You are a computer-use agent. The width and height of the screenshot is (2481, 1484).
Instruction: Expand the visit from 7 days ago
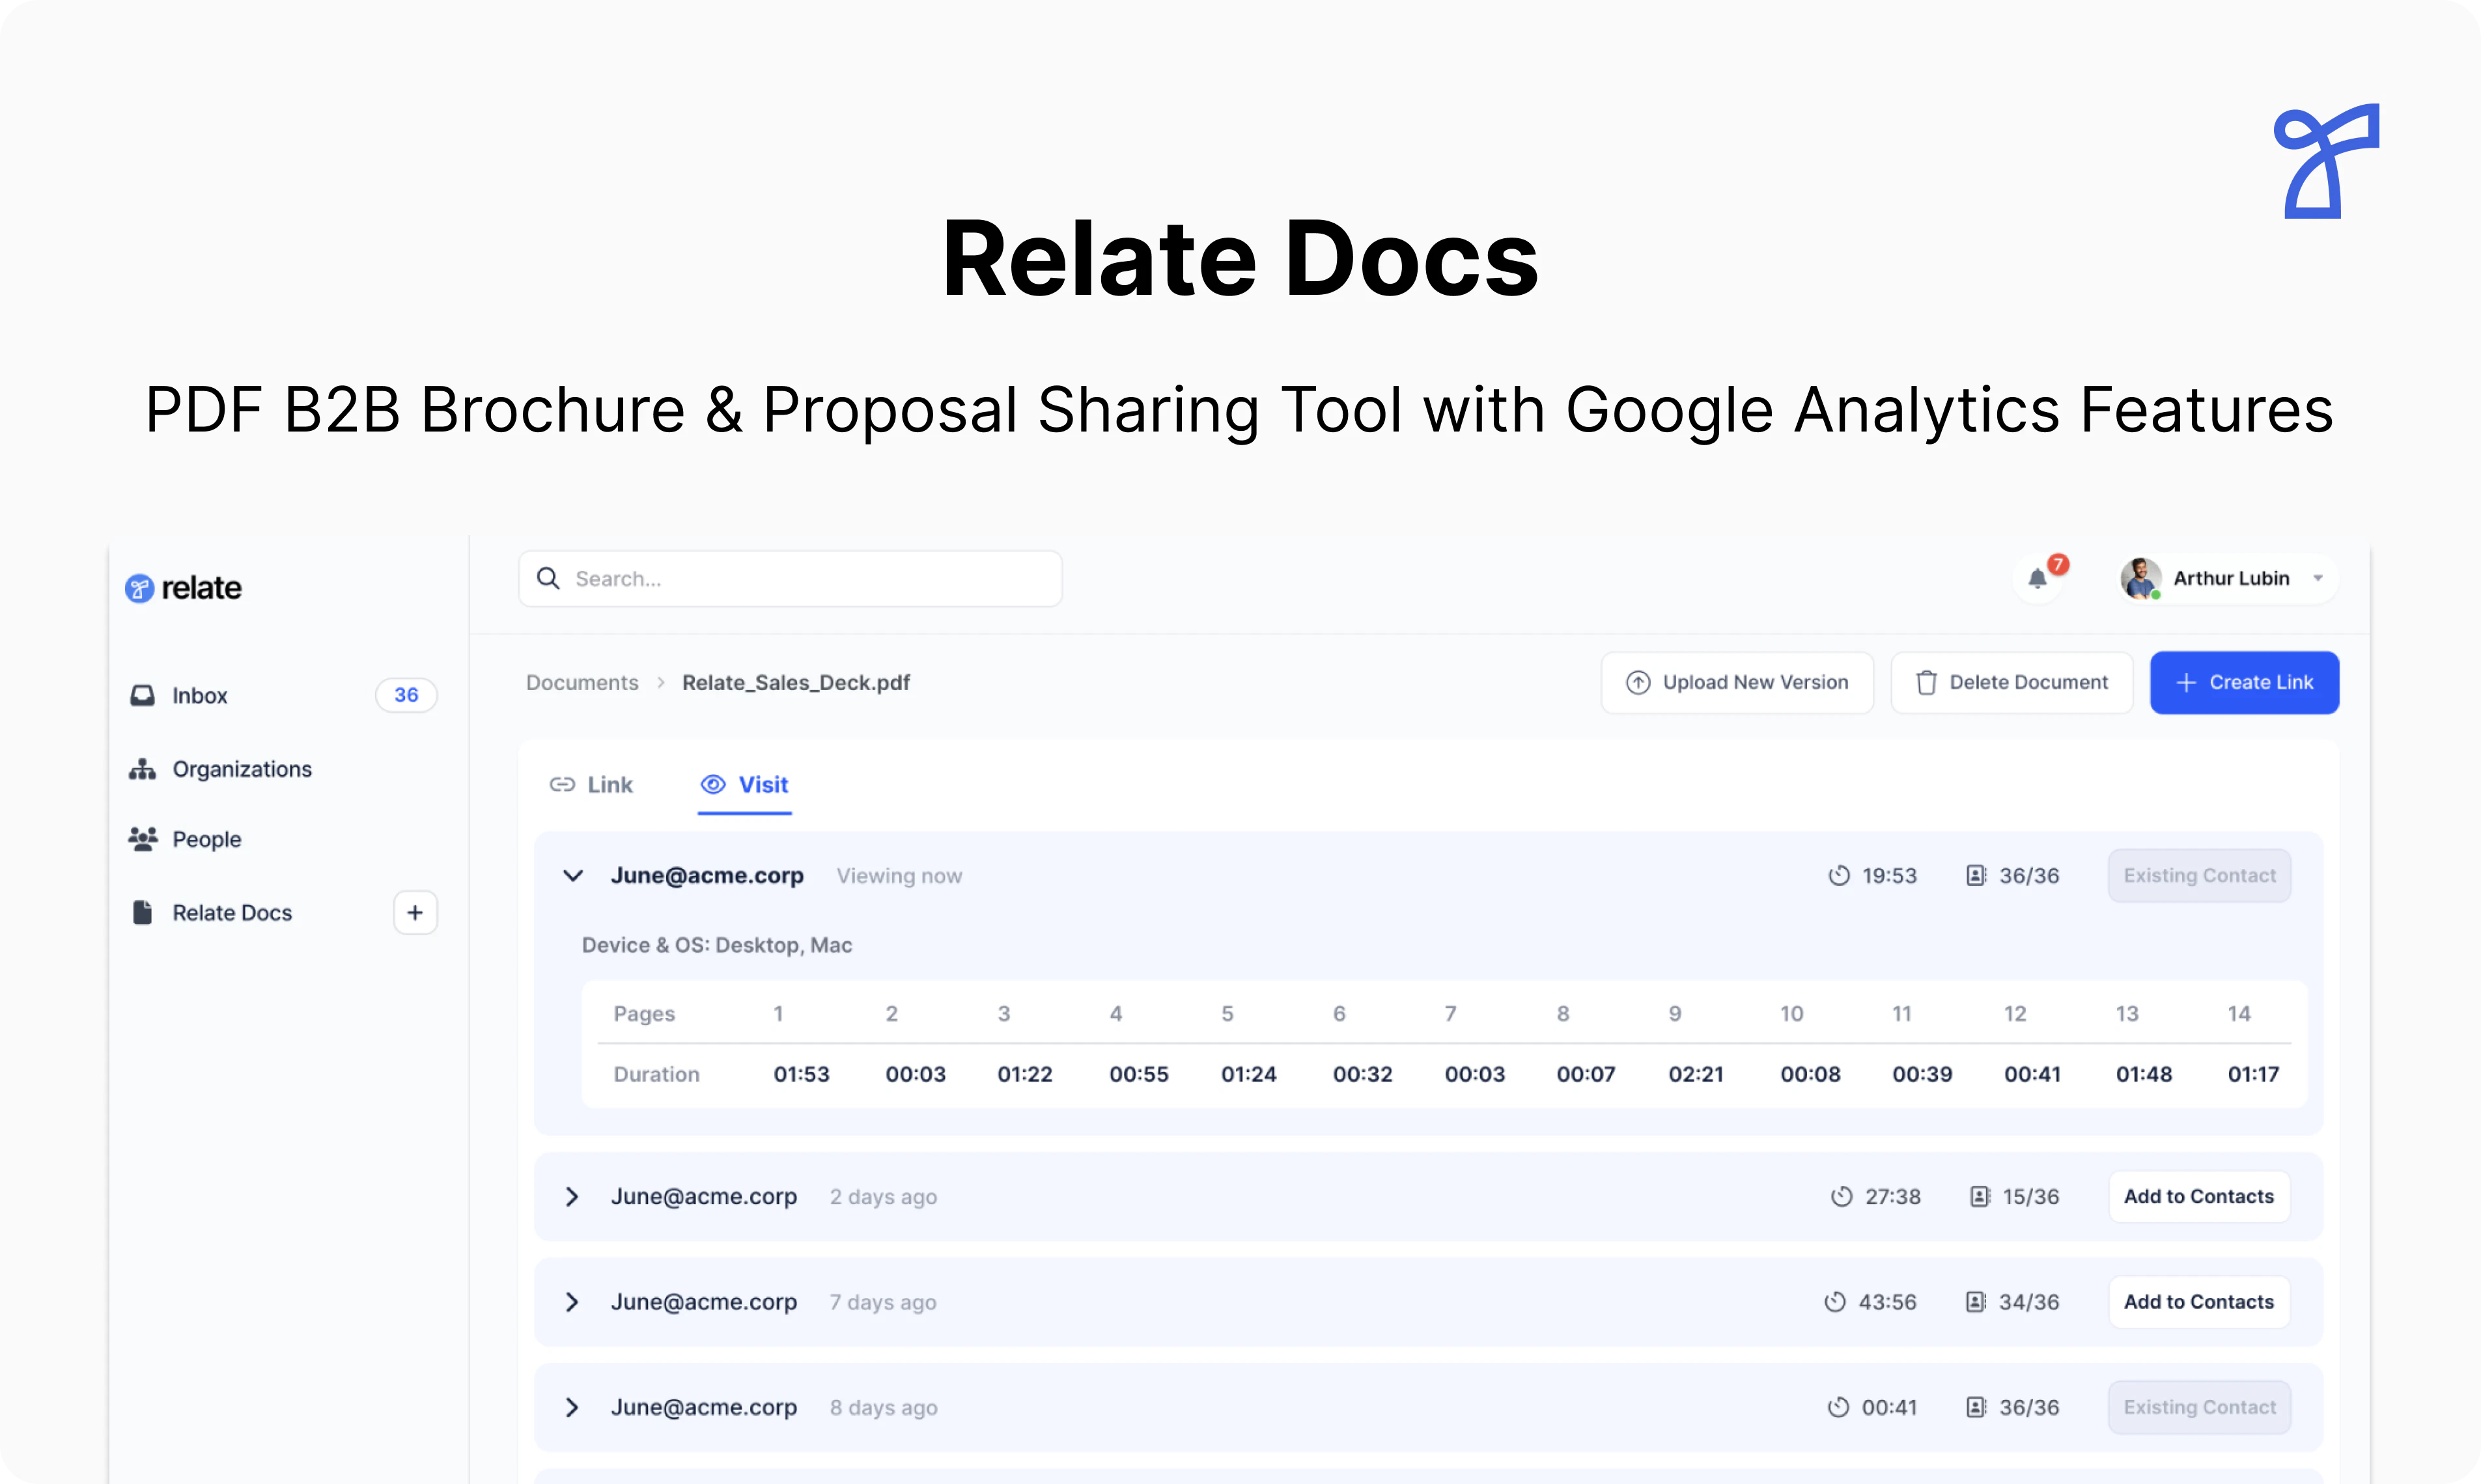tap(572, 1302)
